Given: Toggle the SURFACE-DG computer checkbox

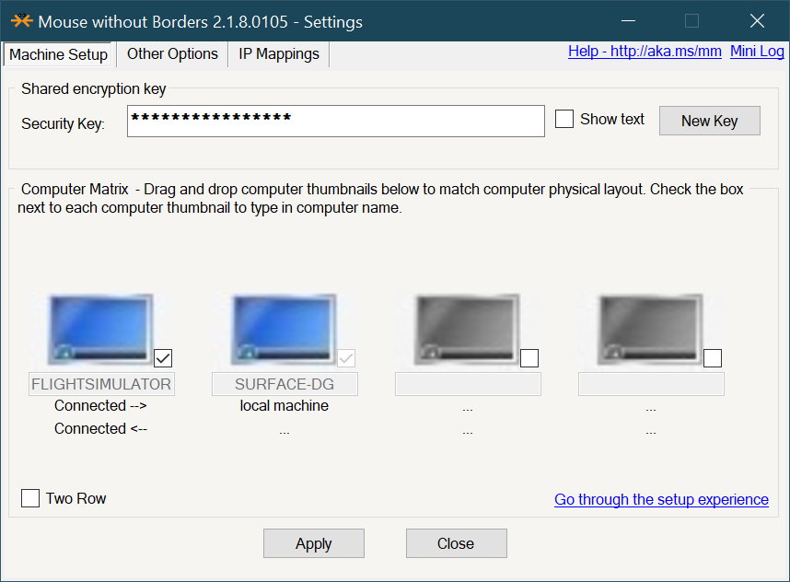Looking at the screenshot, I should point(346,358).
